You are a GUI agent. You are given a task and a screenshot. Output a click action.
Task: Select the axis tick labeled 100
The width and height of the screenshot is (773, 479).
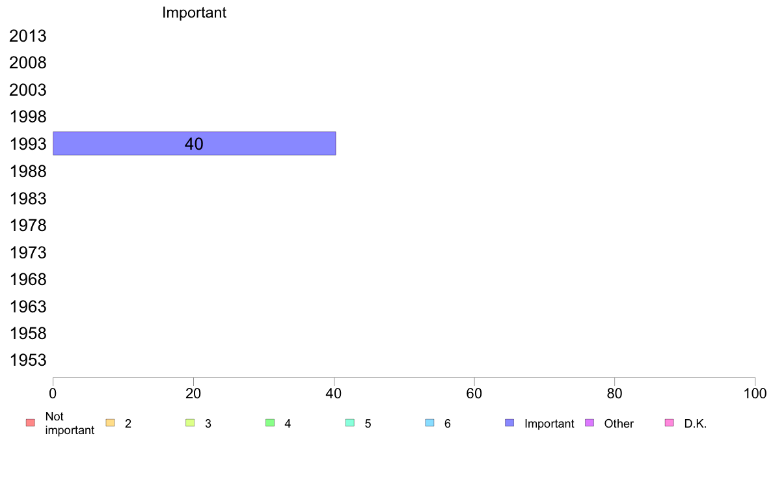click(x=755, y=394)
